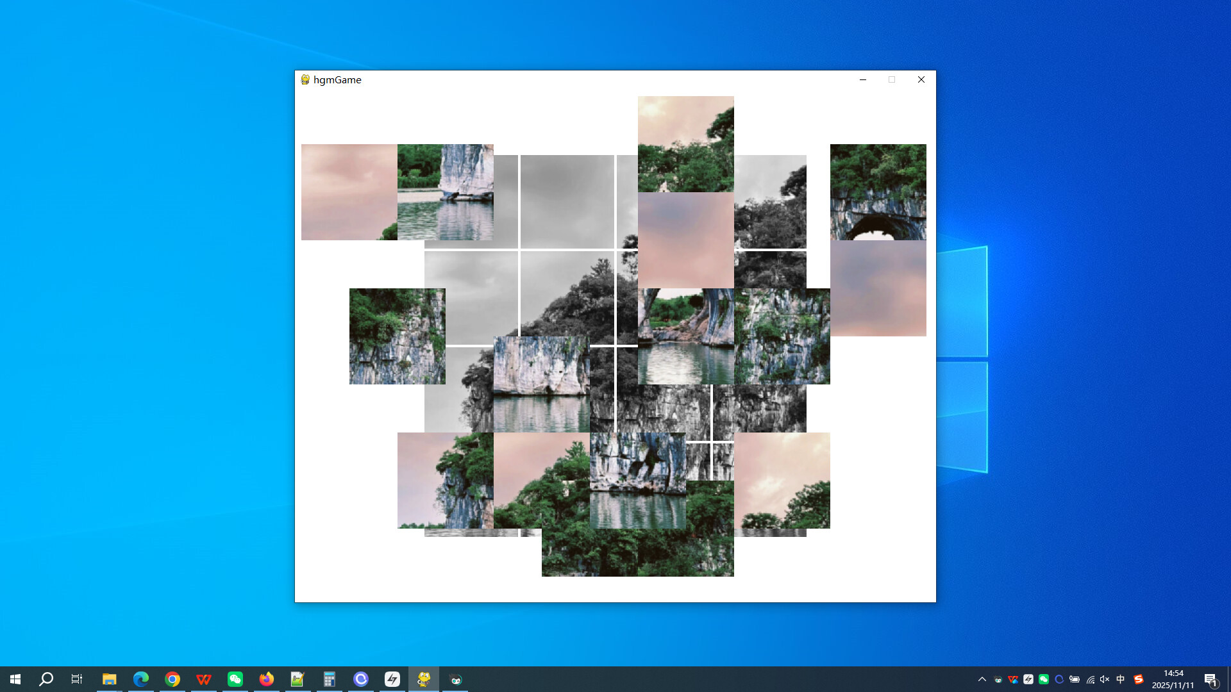Open File Explorer from the taskbar
Viewport: 1231px width, 692px height.
(109, 679)
